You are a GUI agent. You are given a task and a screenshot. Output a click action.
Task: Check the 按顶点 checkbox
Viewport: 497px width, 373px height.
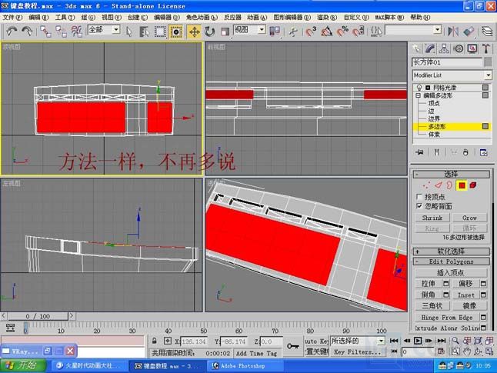coord(419,197)
